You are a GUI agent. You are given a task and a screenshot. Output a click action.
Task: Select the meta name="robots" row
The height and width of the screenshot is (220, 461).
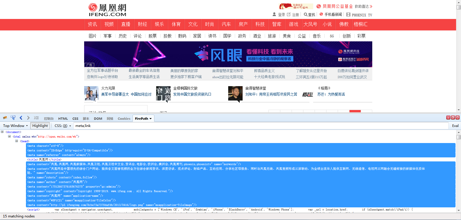(x=241, y=177)
